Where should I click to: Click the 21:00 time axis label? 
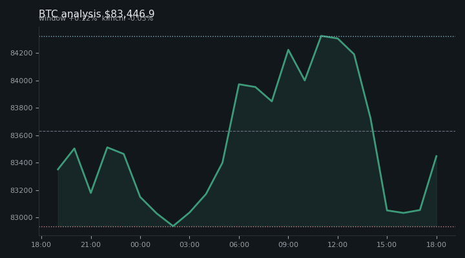click(91, 244)
